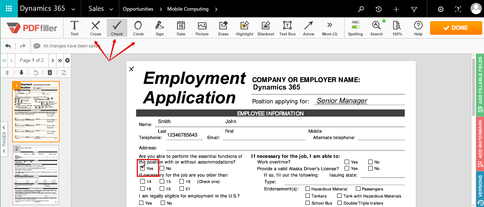
Task: Select the Text tool
Action: click(75, 28)
